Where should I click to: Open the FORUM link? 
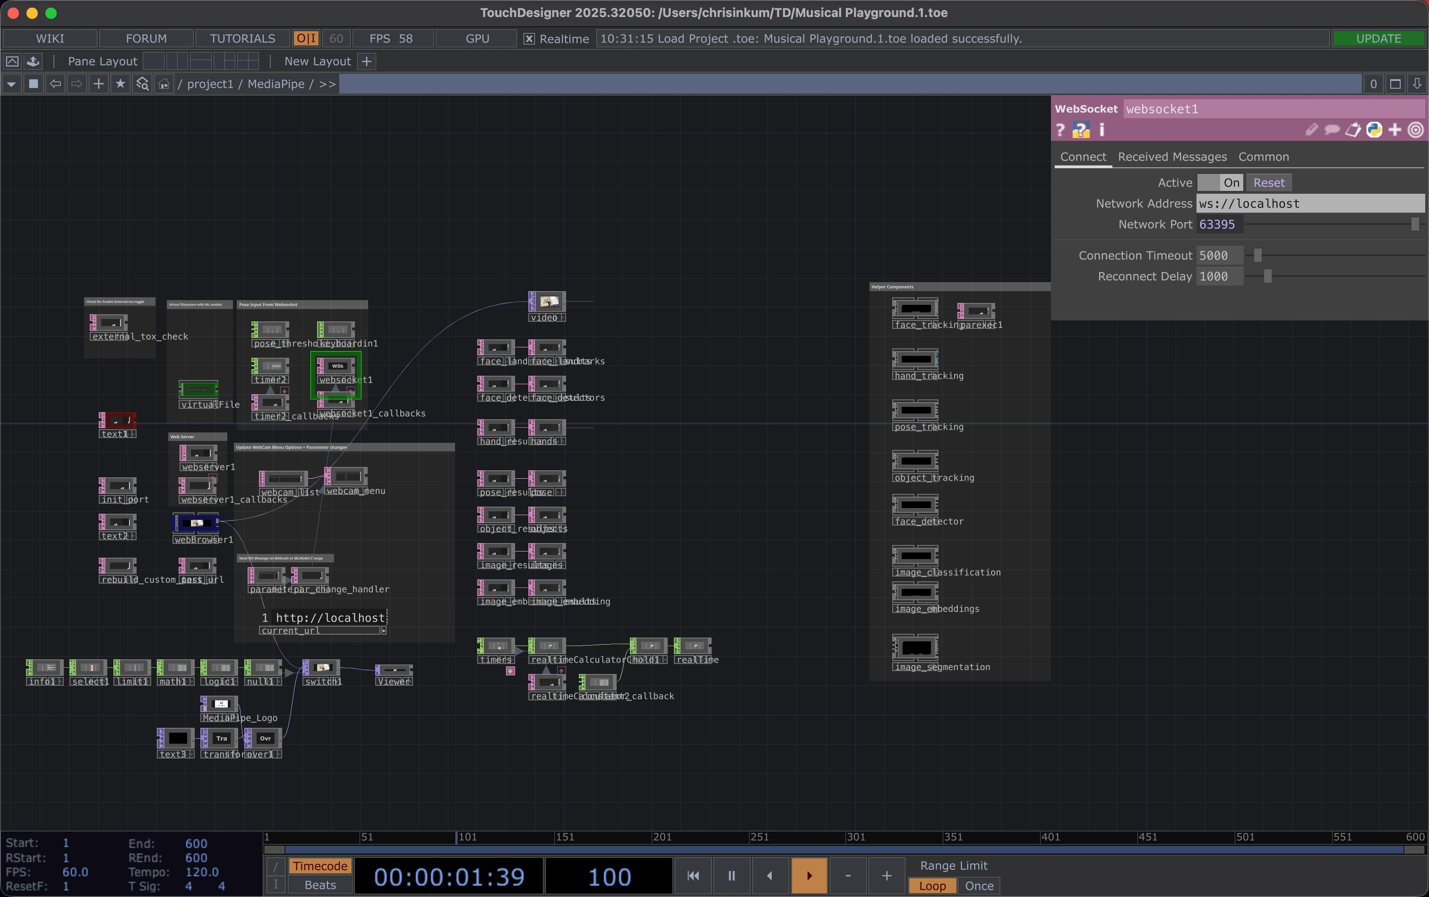click(x=146, y=39)
